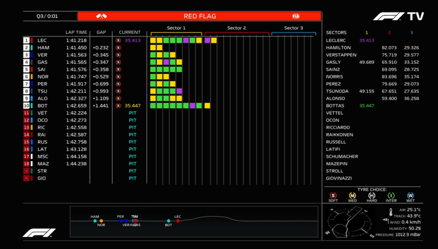Click the Q3/ 0:01 session timer

coord(47,16)
